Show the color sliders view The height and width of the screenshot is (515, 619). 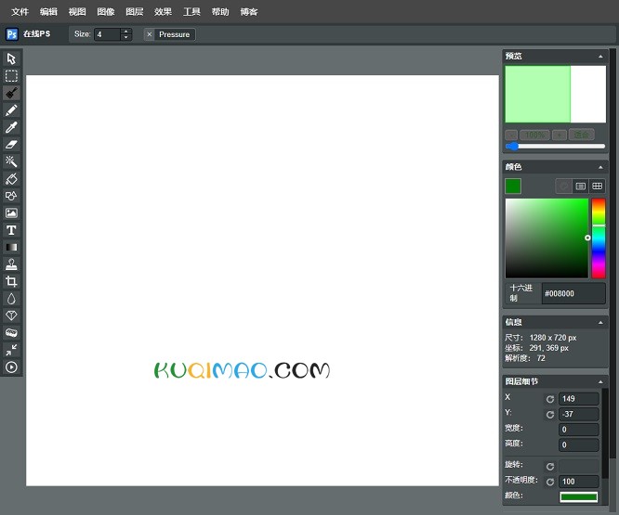580,186
